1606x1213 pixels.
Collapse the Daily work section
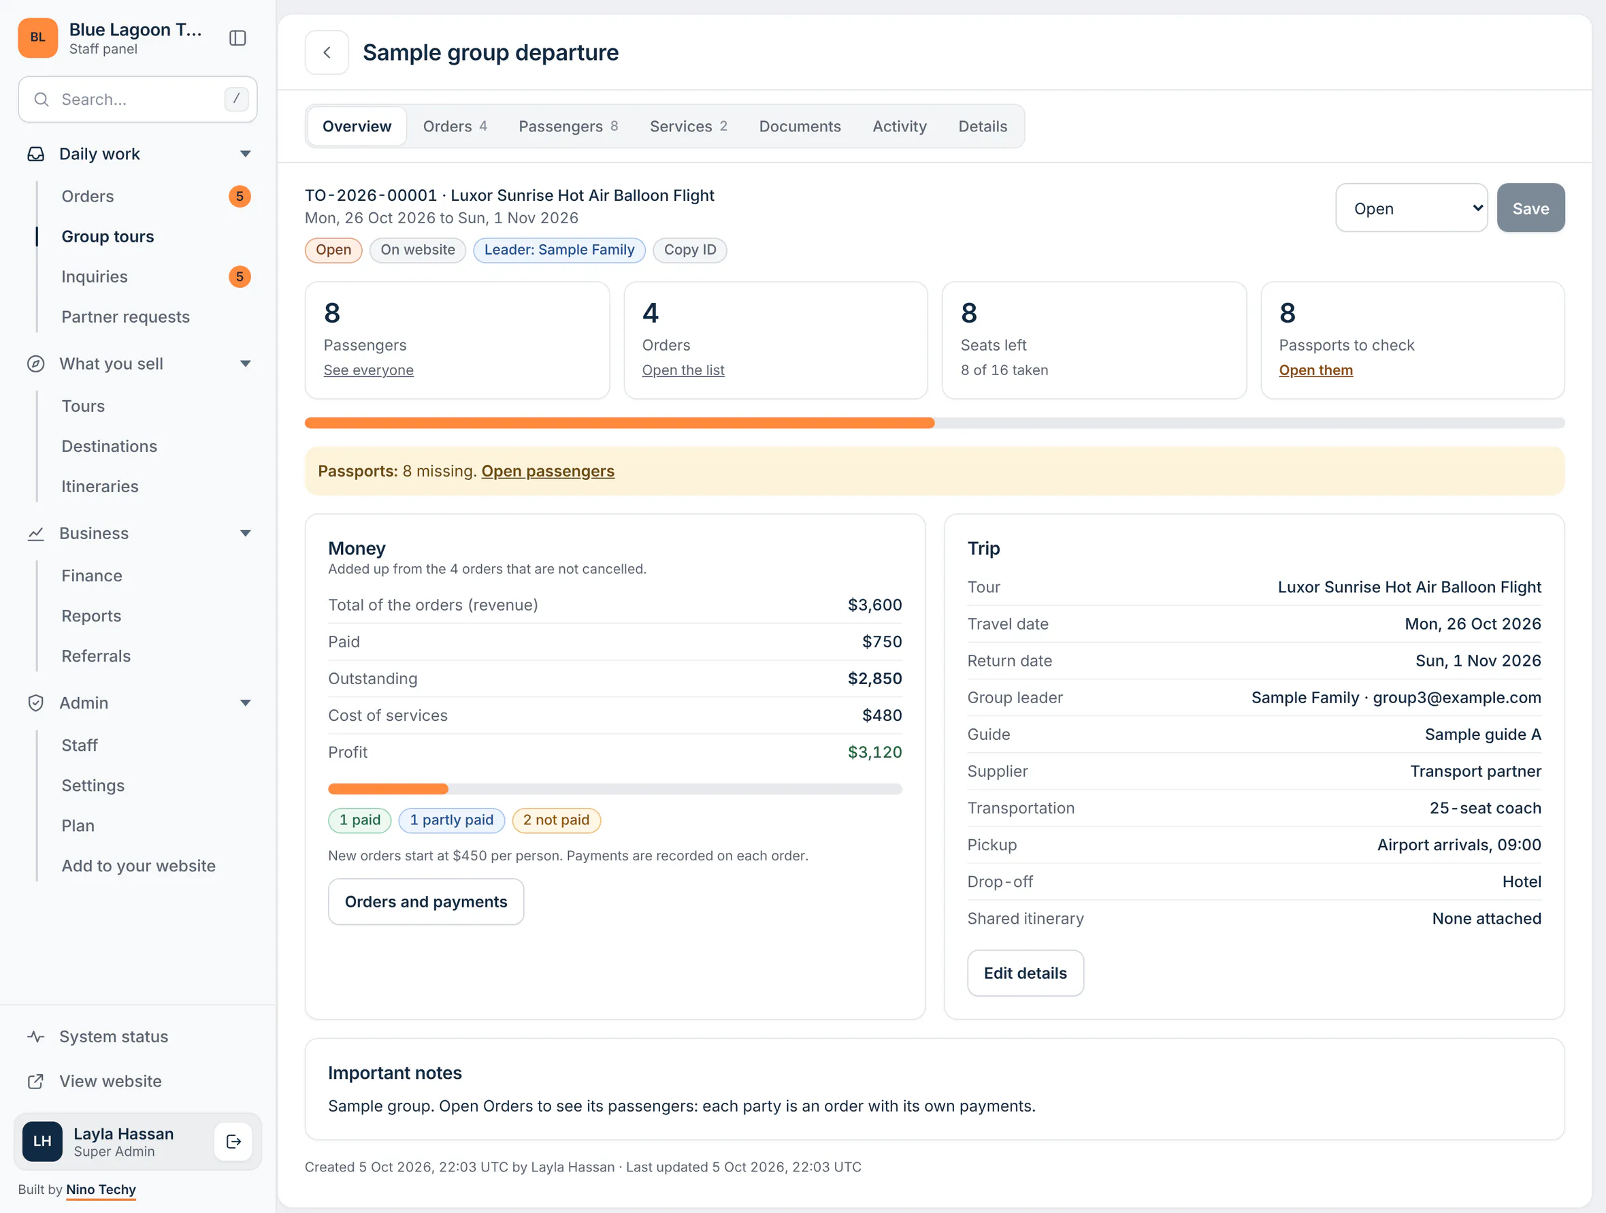point(246,154)
